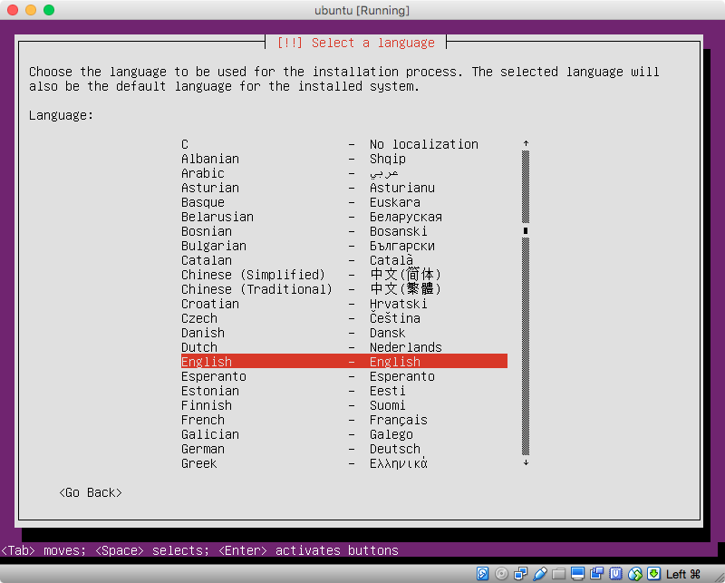
Task: Open the optical disc drive indicator
Action: tap(501, 574)
